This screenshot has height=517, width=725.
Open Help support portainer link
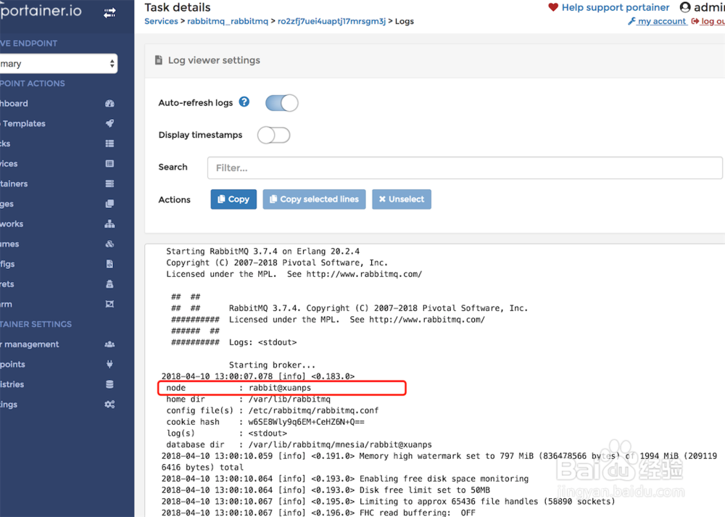tap(616, 7)
